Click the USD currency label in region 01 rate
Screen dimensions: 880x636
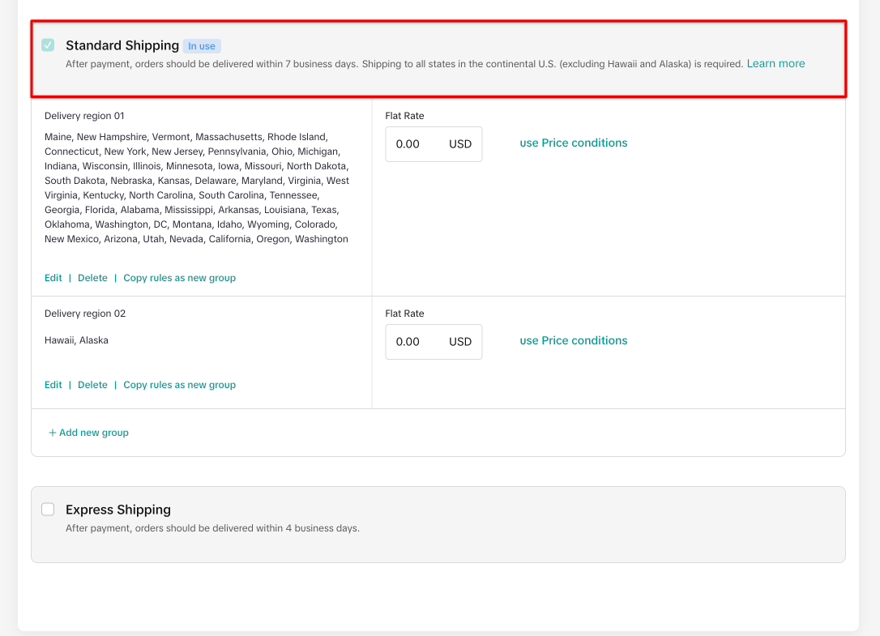point(459,143)
